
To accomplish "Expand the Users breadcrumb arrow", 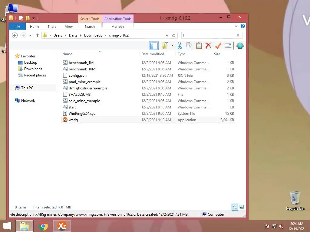I will (x=65, y=36).
